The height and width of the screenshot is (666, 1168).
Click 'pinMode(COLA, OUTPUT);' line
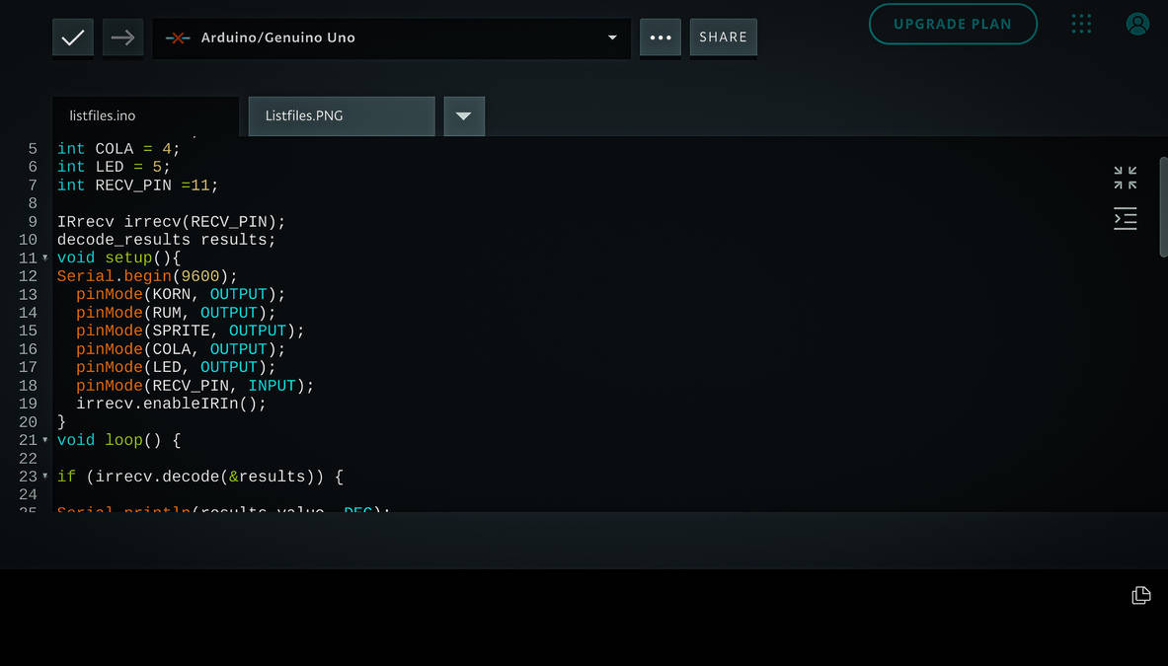click(x=181, y=349)
